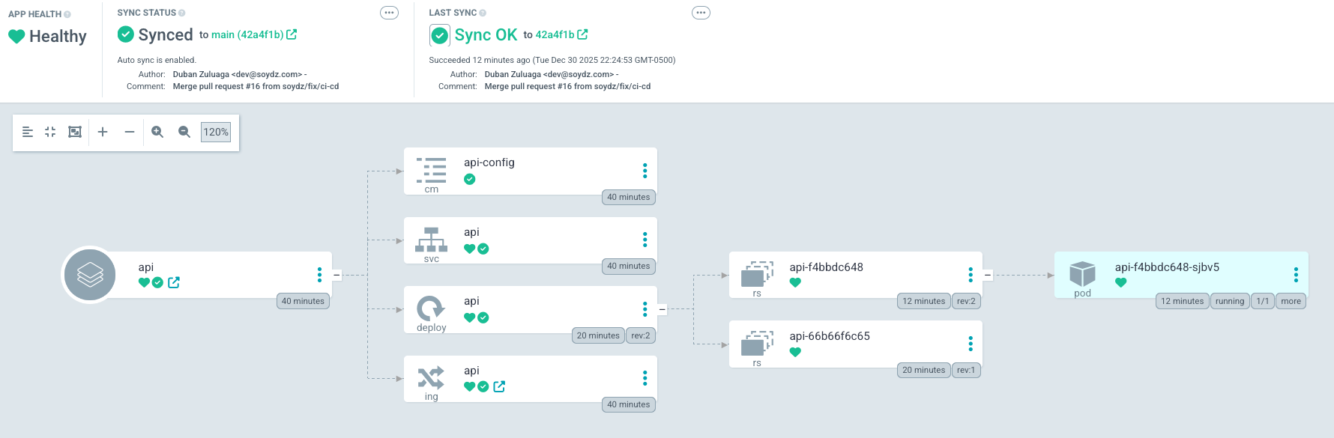Screen dimensions: 1334x438
Task: Click the pod's 1/1 containers tag
Action: 1263,301
